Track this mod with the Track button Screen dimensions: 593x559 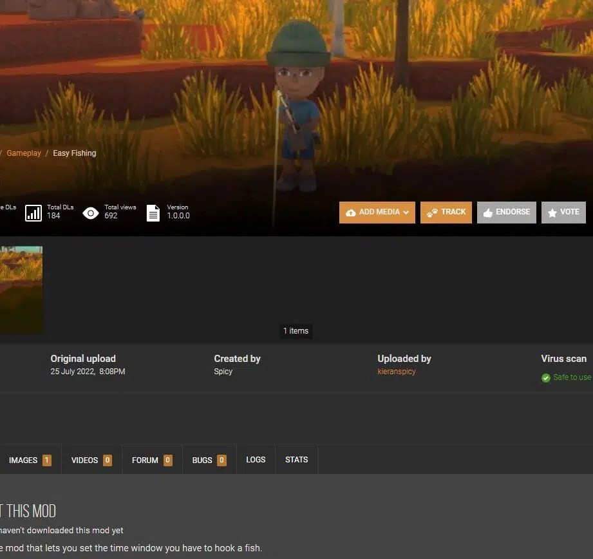(446, 212)
